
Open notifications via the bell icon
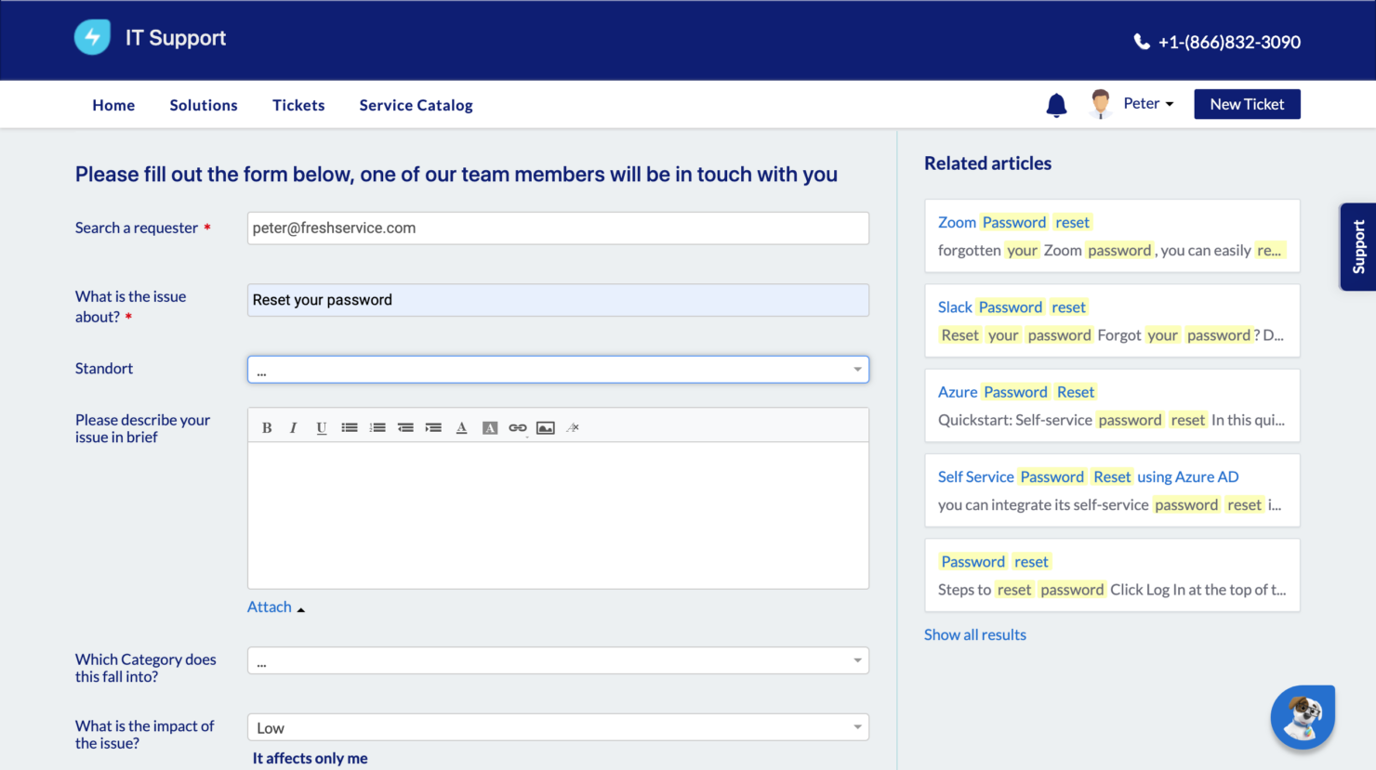(1055, 105)
